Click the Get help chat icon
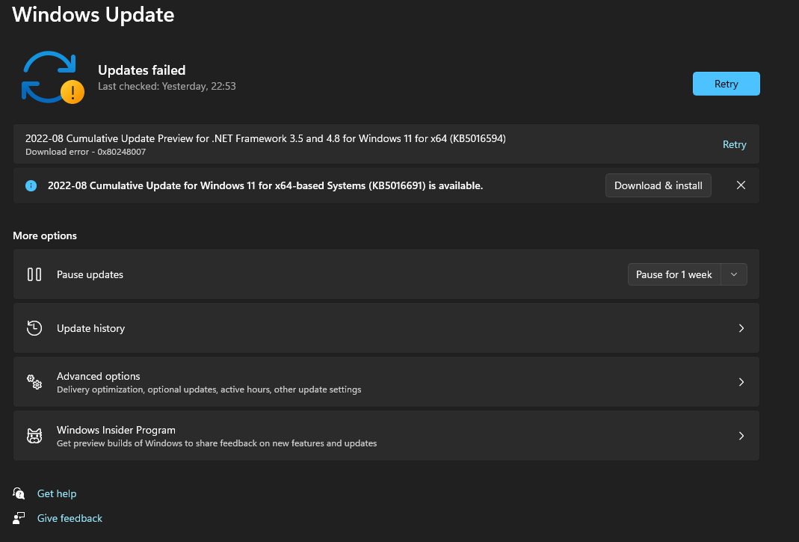This screenshot has height=542, width=799. 19,493
